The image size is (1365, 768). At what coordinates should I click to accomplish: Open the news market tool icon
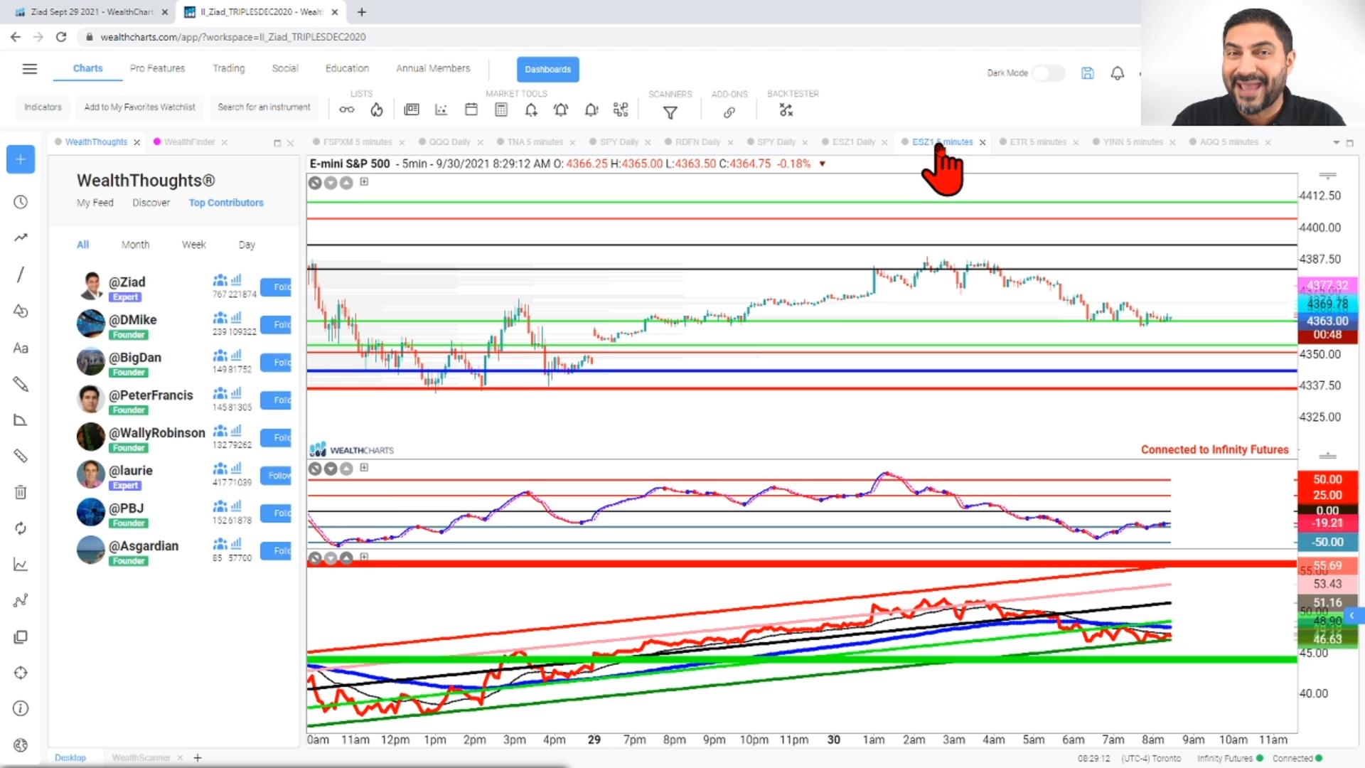[x=412, y=110]
